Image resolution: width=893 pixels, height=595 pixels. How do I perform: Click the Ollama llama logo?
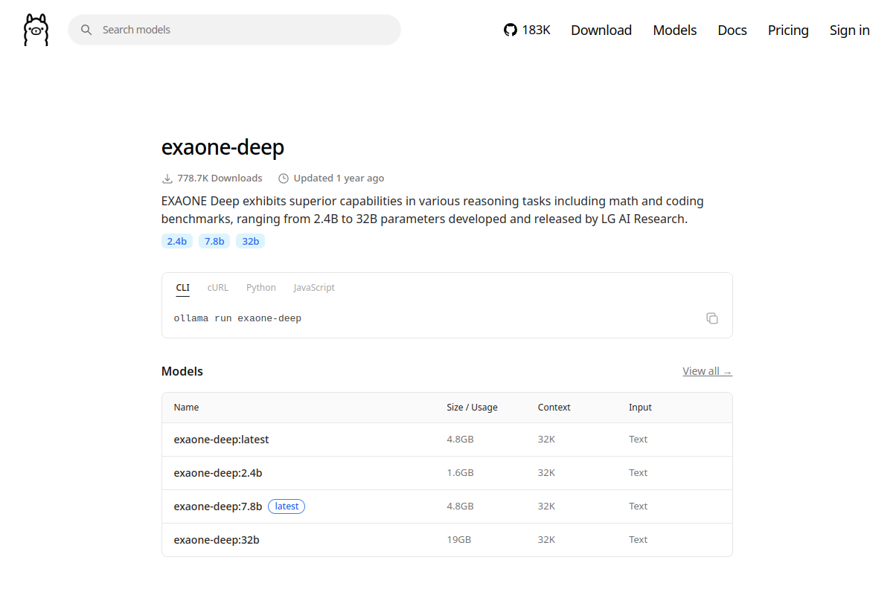36,30
